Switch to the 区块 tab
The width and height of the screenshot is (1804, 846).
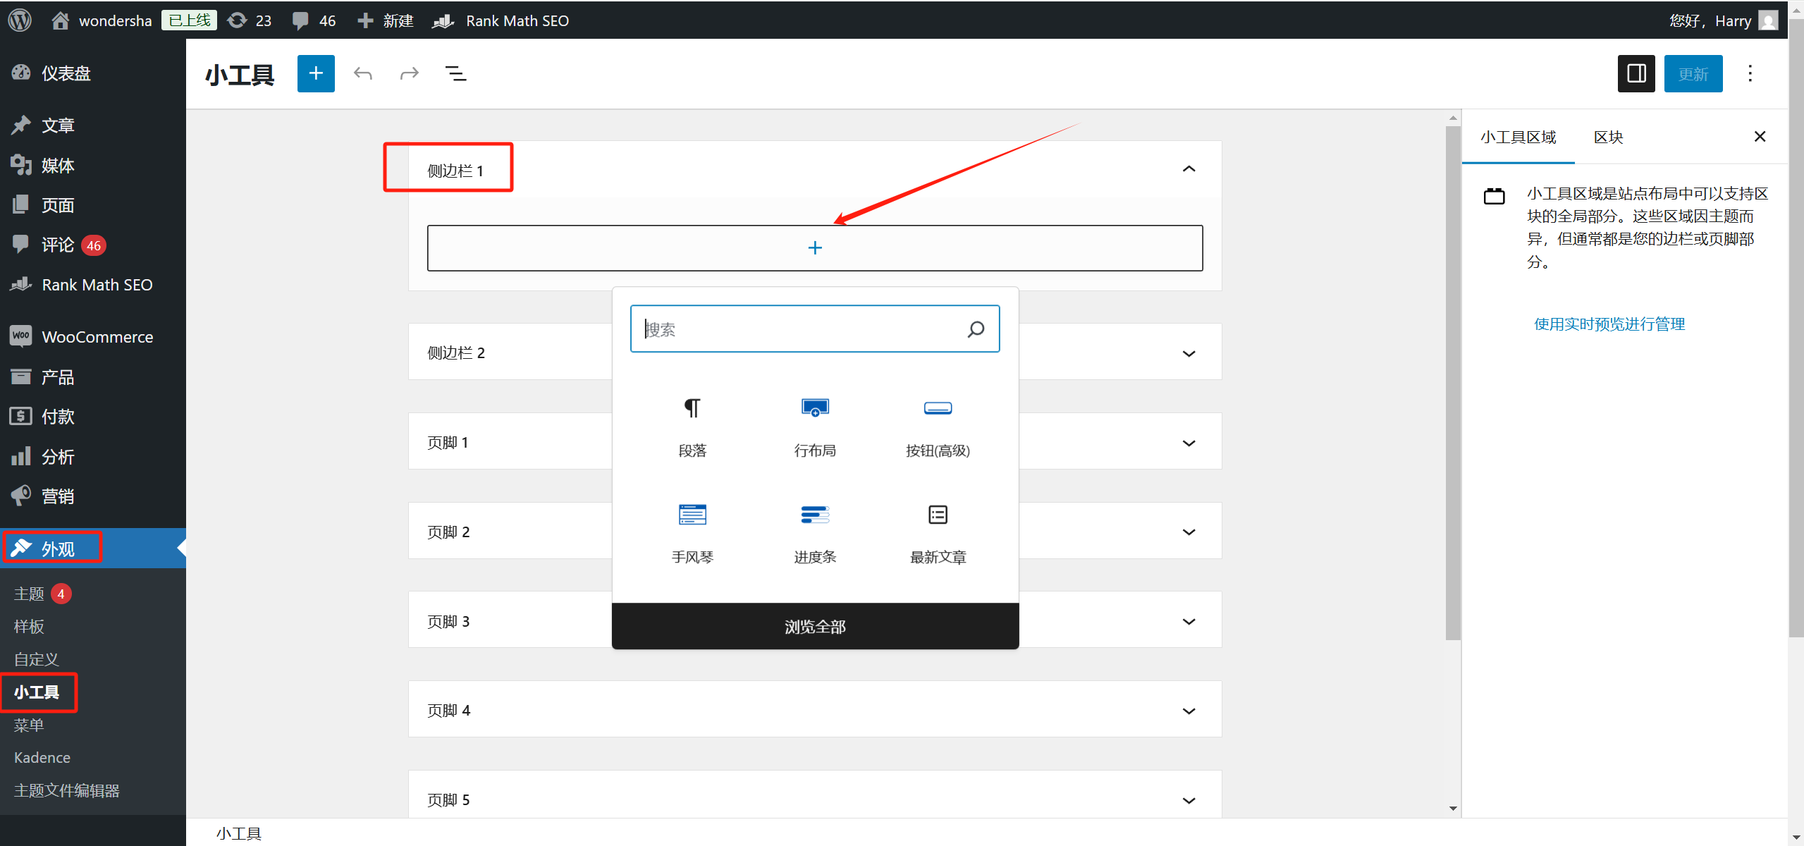pos(1608,137)
